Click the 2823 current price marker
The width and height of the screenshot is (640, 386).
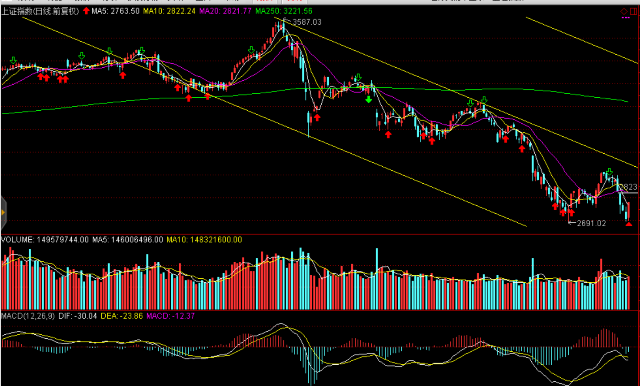(x=628, y=187)
